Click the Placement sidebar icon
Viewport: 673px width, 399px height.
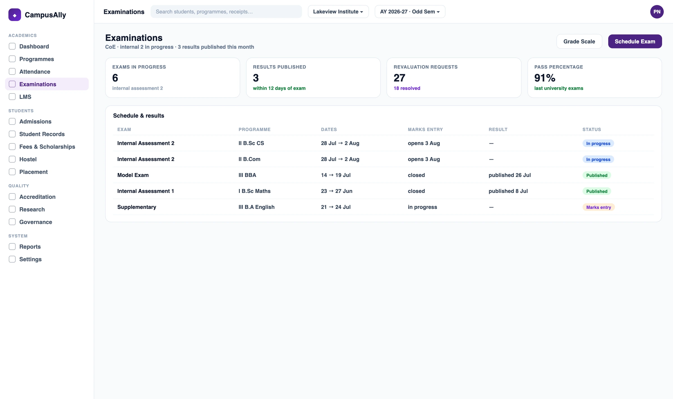click(12, 172)
